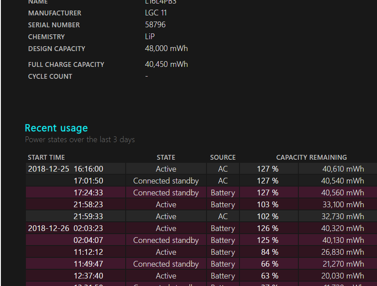Viewport: 377px width, 286px height.
Task: Click the 'Power states over the last 3 days' subtitle
Action: (80, 139)
